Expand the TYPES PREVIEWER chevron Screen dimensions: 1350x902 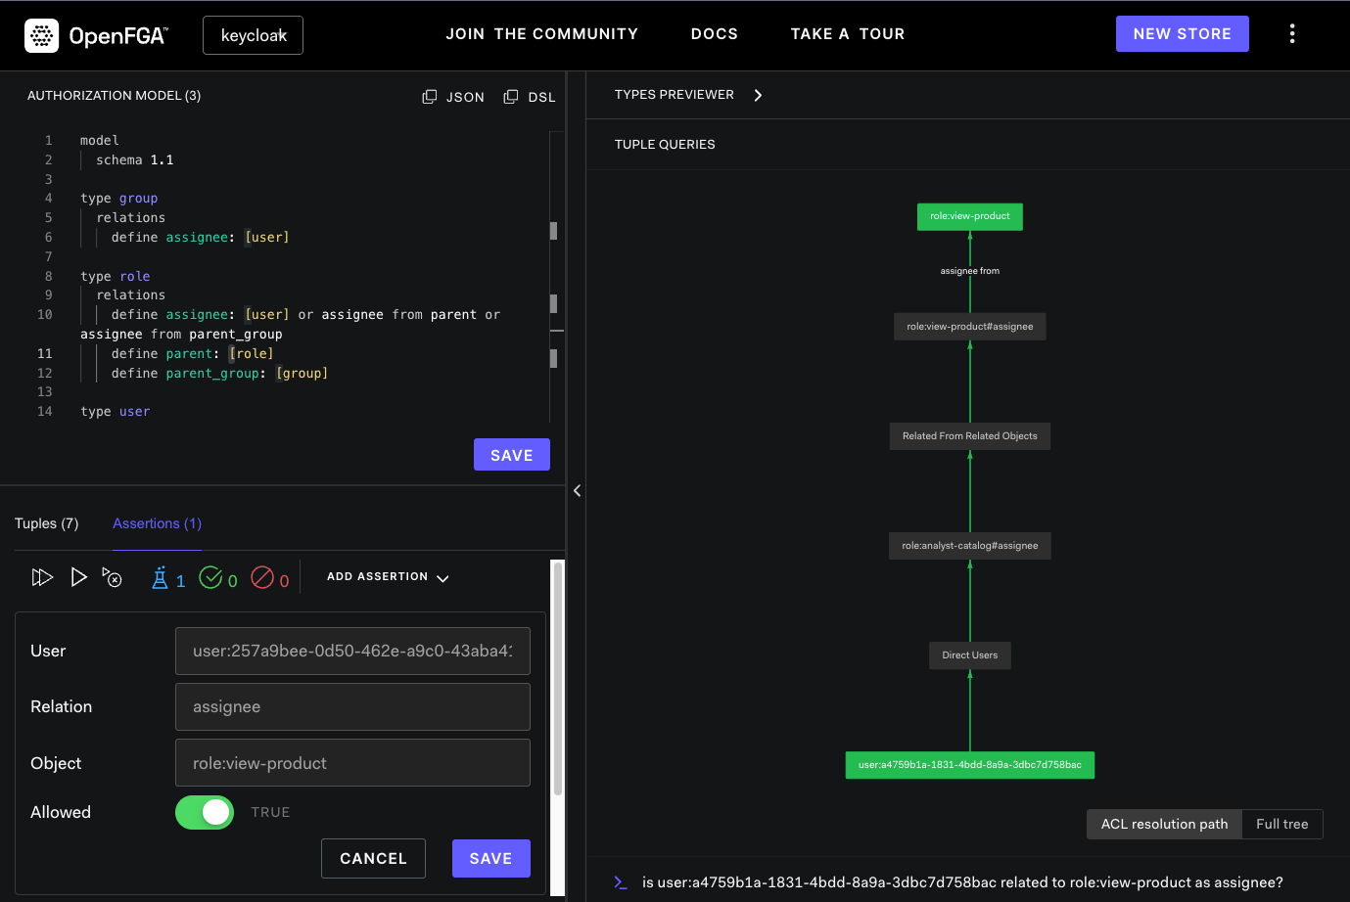757,95
